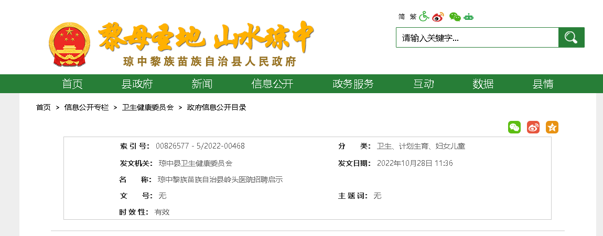Open 信息公开 navigation menu
Screen dimensions: 603x236
pos(272,84)
